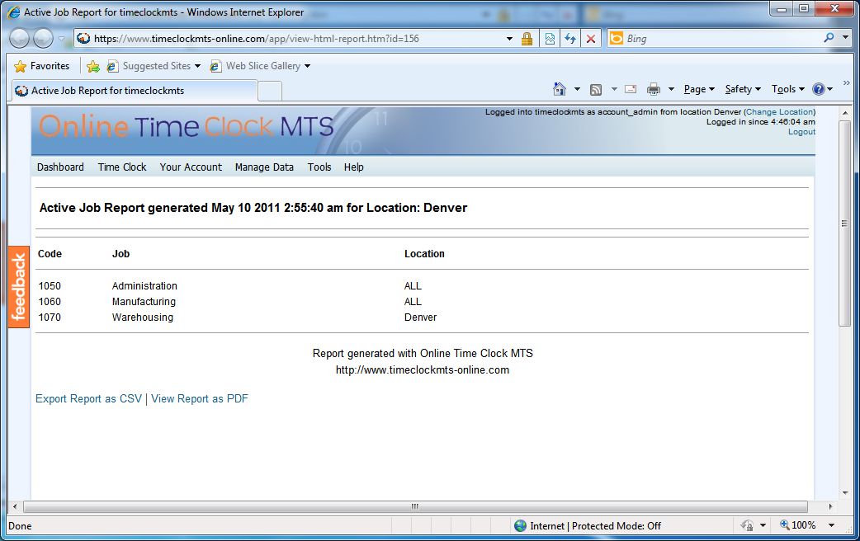Open the Print button dropdown arrow

pos(671,89)
